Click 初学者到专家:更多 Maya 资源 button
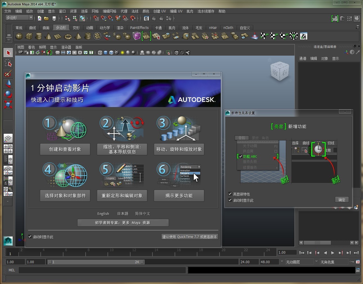 123,222
